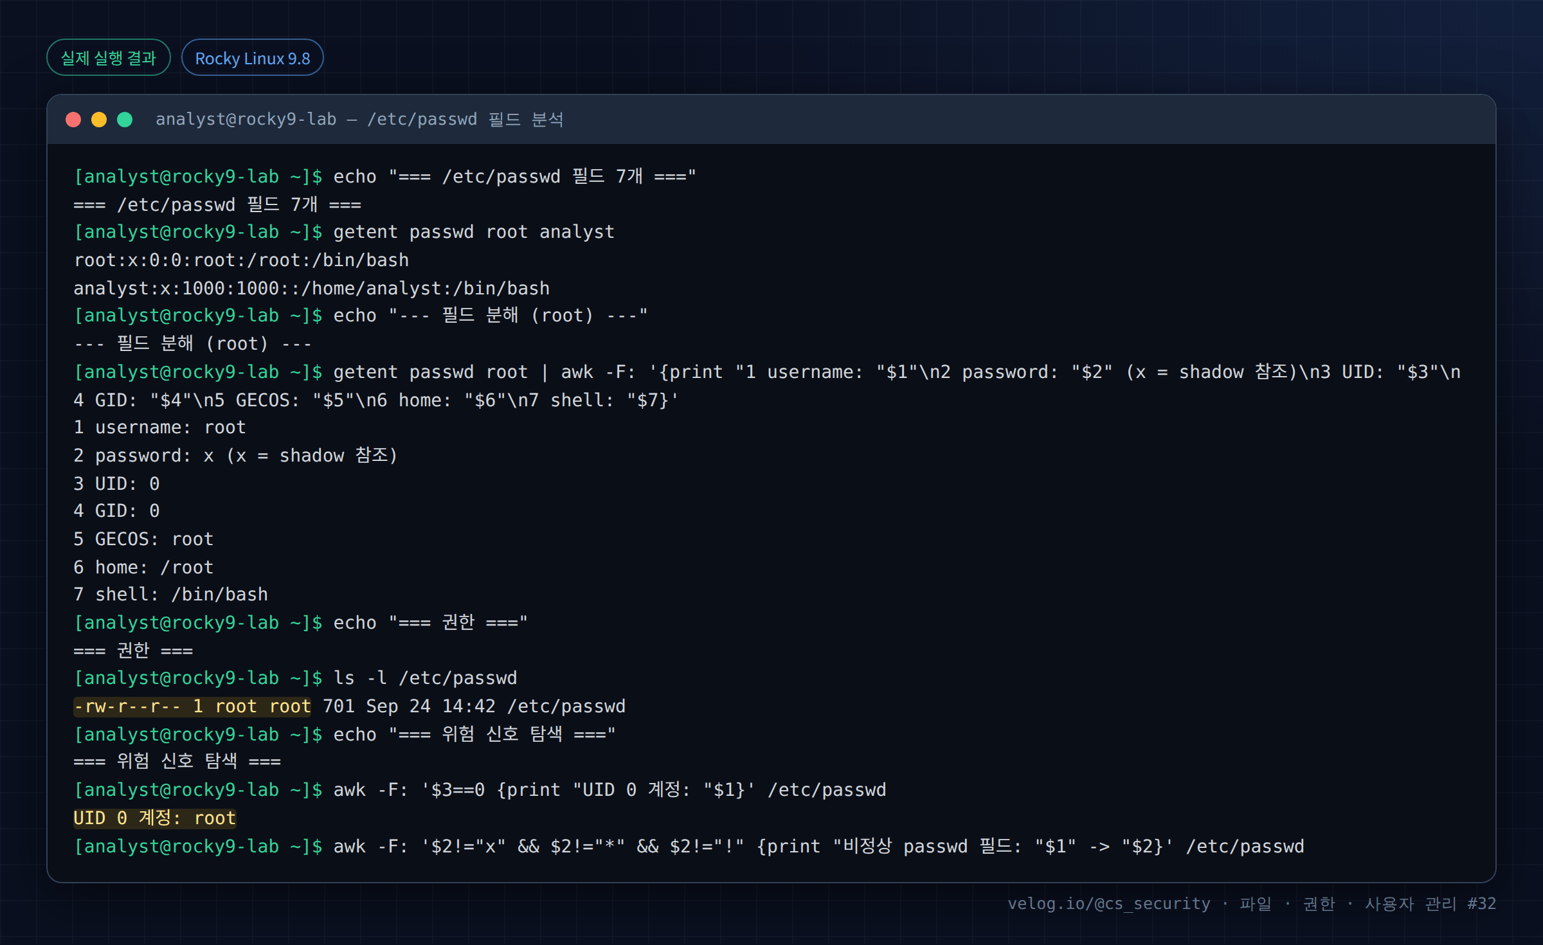Click the output line '--- 필드 분해 (root) ---'
This screenshot has width=1543, height=945.
click(193, 344)
